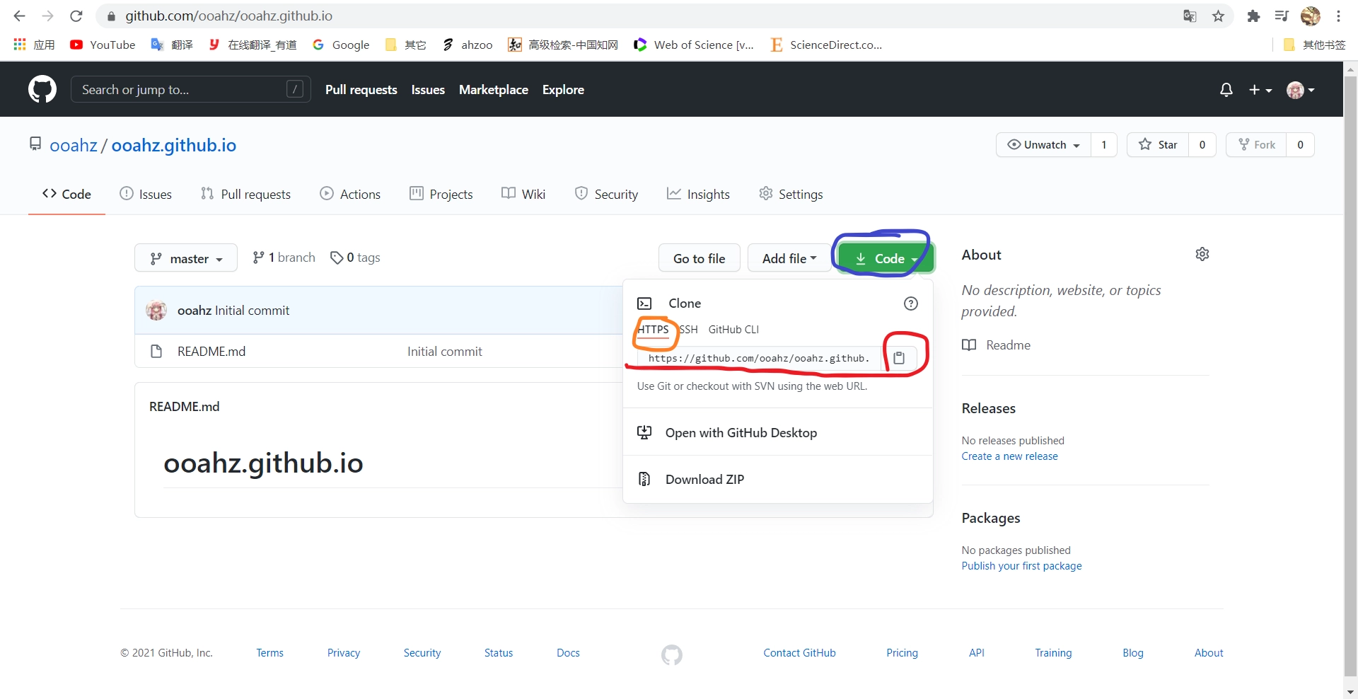The width and height of the screenshot is (1358, 699).
Task: Open the Google bookmark
Action: 341,45
